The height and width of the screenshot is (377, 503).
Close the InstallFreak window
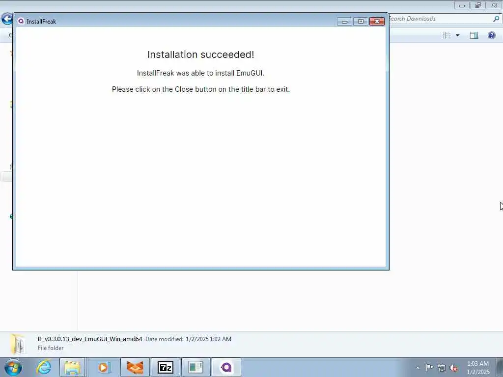[377, 22]
